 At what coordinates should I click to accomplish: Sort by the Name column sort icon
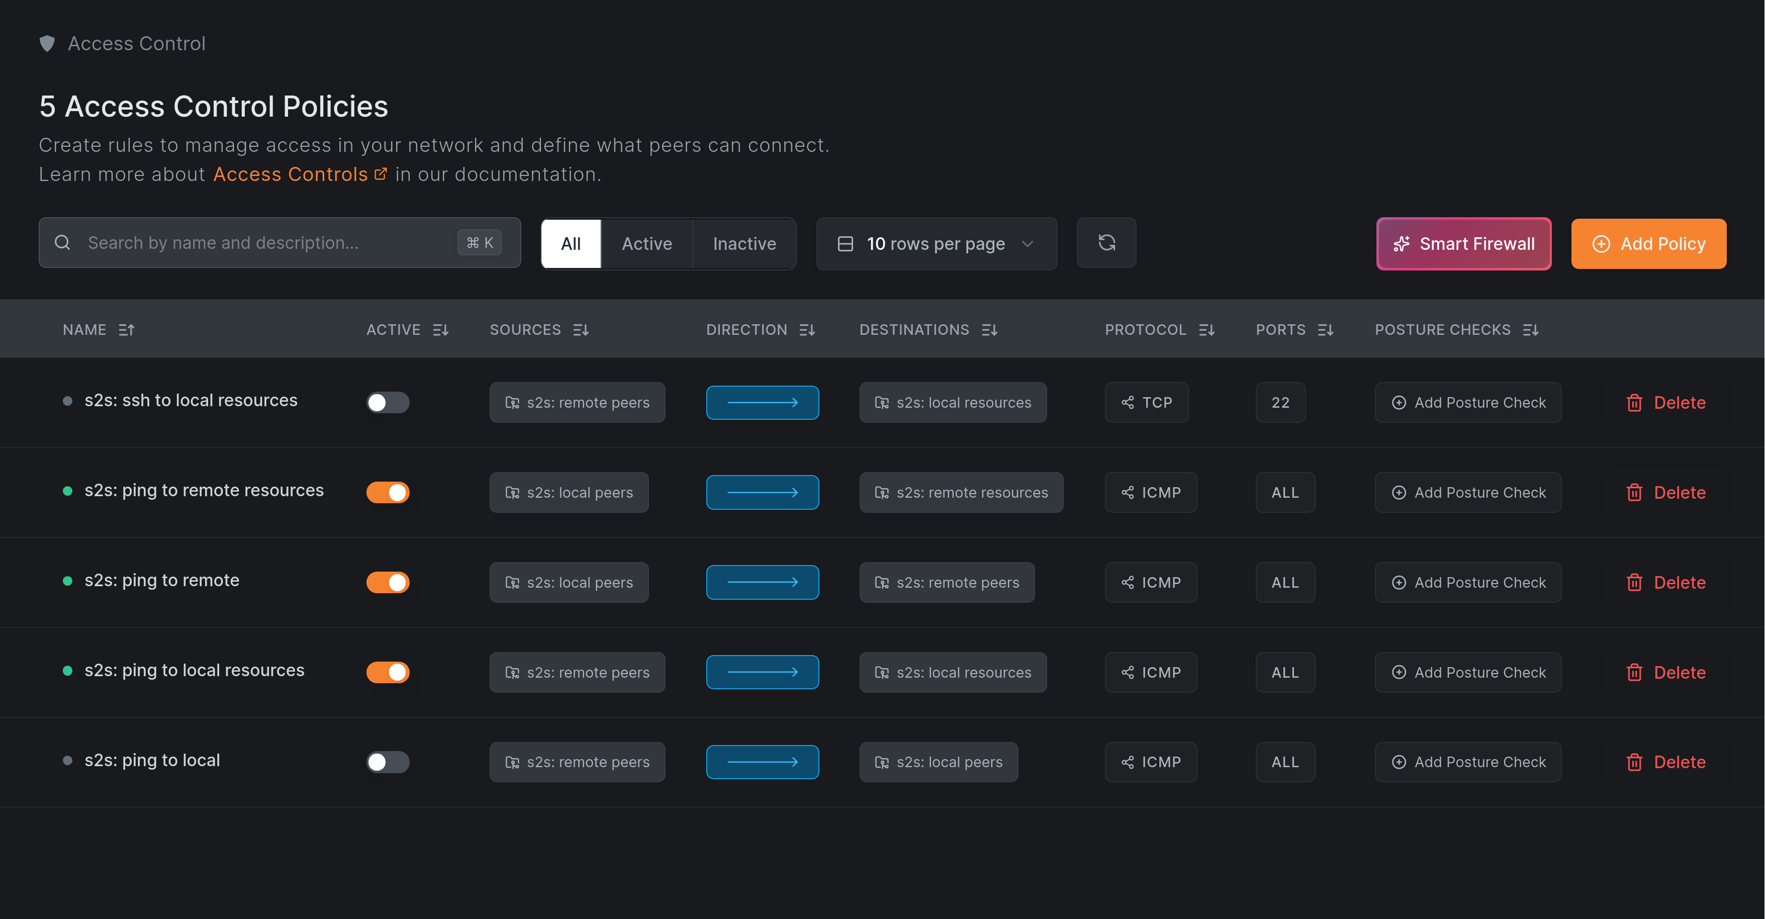[x=126, y=330]
